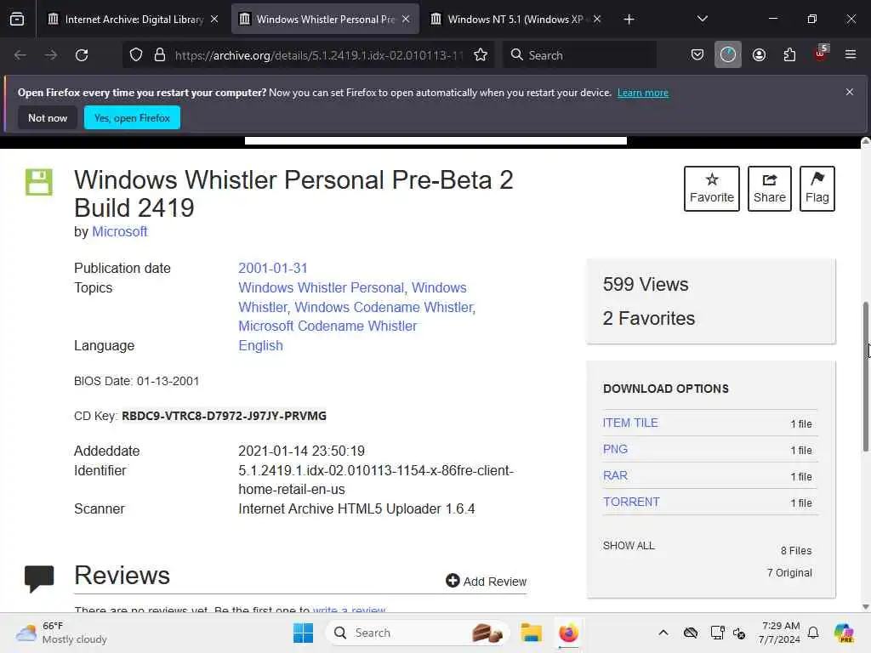This screenshot has height=653, width=871.
Task: Click the browser back arrow
Action: point(20,55)
